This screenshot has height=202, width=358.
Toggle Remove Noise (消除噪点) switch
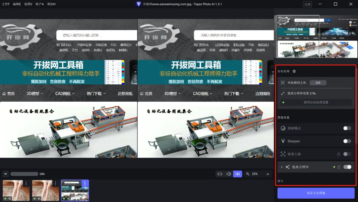tap(347, 128)
